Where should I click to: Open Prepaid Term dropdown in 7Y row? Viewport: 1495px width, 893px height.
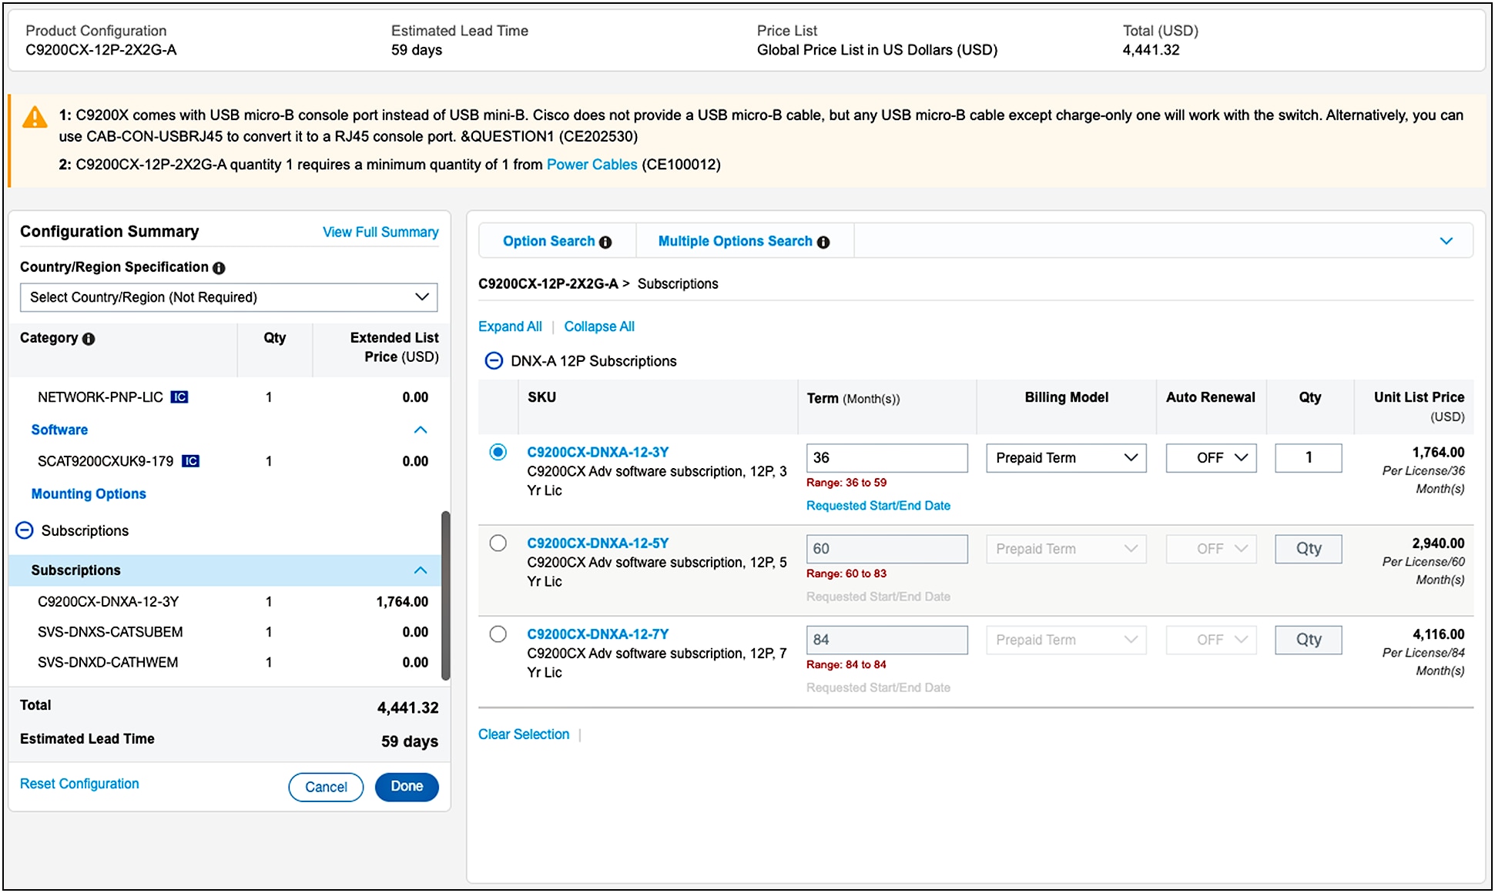1066,640
